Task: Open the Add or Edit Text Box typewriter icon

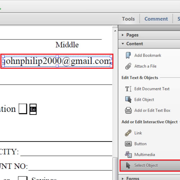Action: 128,110
